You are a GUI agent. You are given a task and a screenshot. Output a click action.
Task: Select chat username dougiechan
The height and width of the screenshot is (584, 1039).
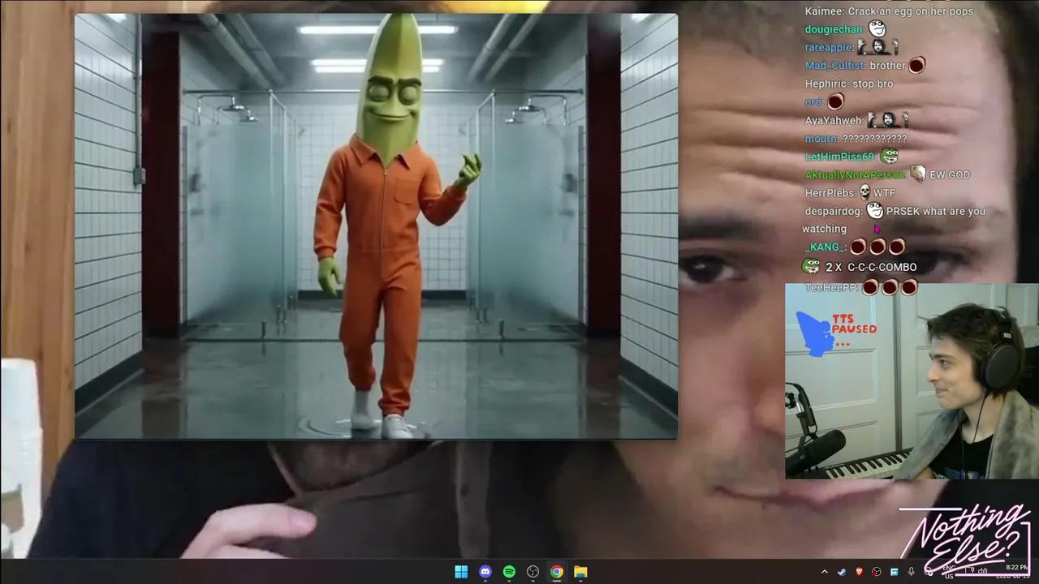click(x=834, y=29)
